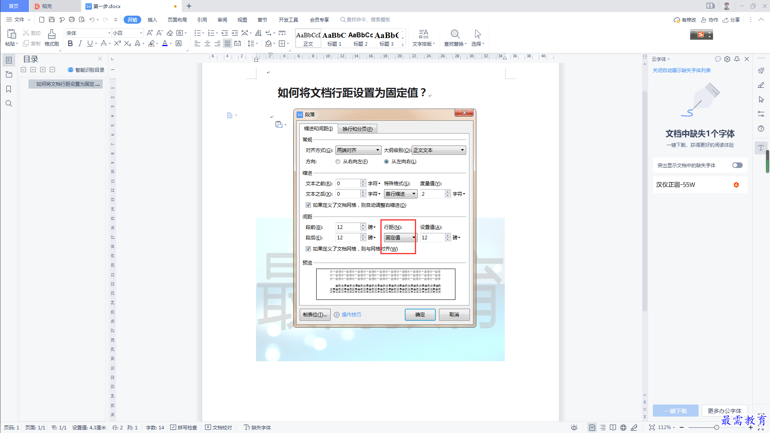Click the 制表位 button

tap(315, 315)
